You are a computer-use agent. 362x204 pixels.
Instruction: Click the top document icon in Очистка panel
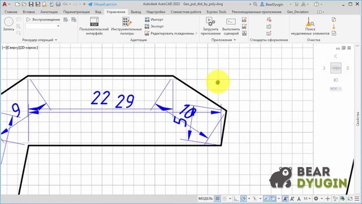pyautogui.click(x=334, y=20)
